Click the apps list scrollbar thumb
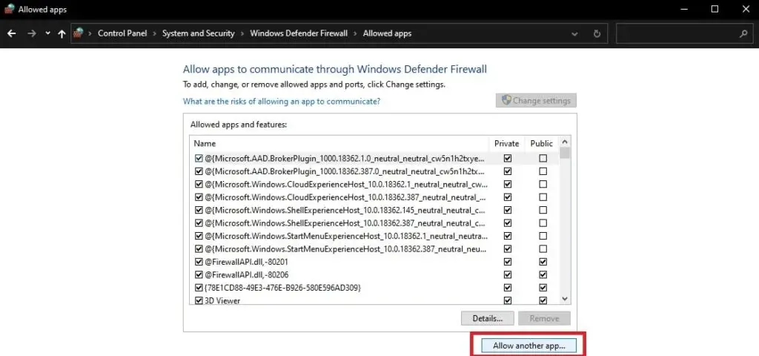 click(564, 153)
